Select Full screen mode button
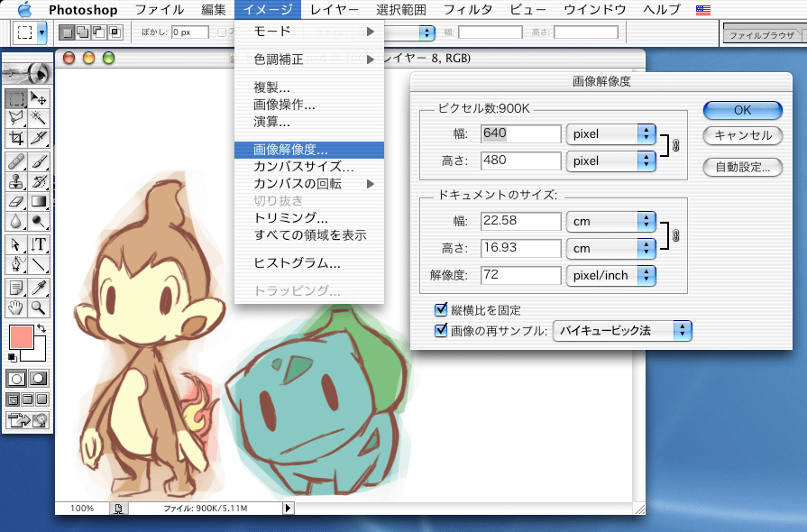Viewport: 807px width, 532px height. coord(42,399)
